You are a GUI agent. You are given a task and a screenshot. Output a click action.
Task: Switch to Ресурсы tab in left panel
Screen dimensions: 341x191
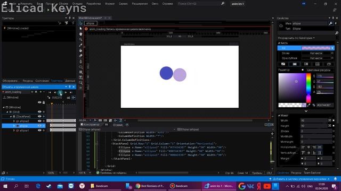tap(28, 81)
